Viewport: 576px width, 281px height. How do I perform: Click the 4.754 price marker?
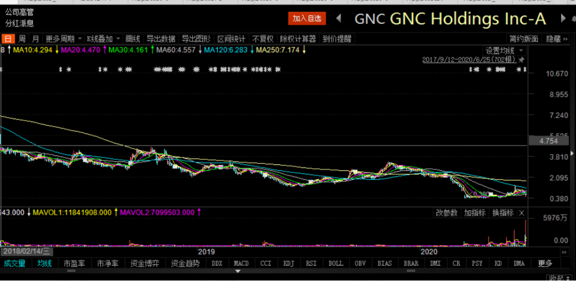point(549,140)
